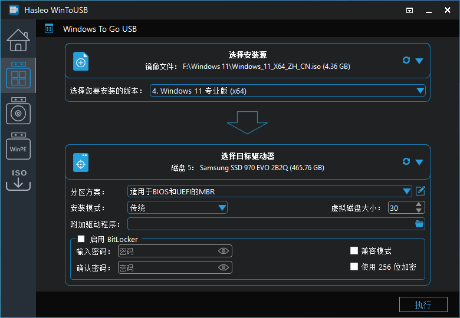Click the target drive disk icon

click(x=81, y=163)
